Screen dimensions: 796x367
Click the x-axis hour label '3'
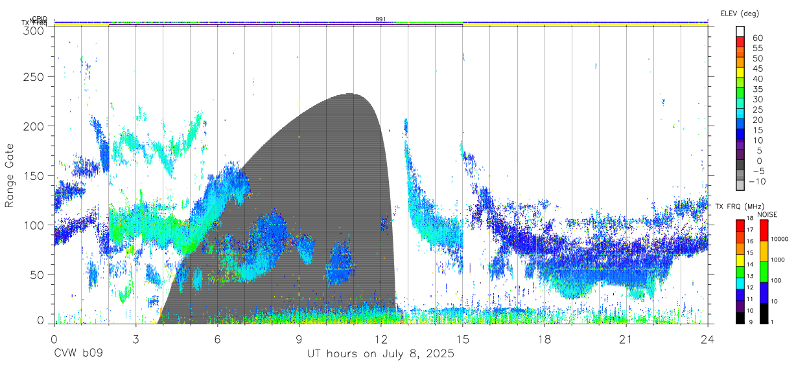point(135,339)
